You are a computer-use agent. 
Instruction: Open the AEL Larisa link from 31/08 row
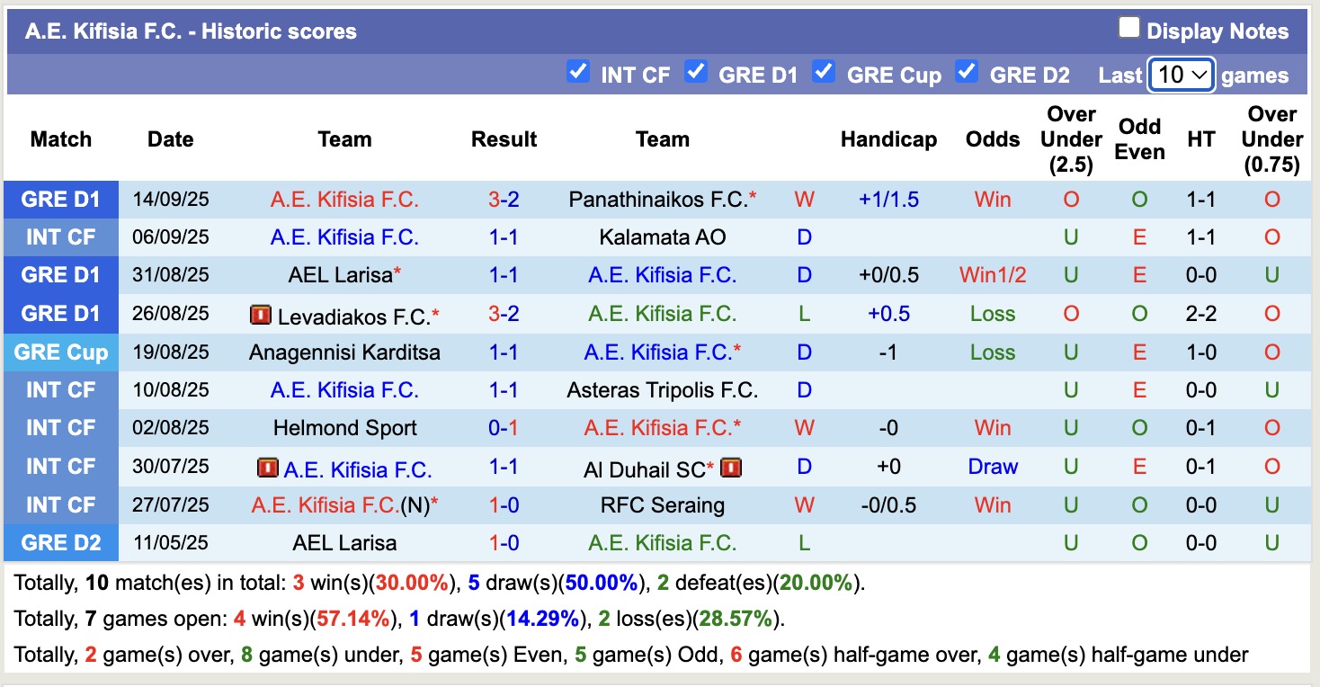pos(340,275)
